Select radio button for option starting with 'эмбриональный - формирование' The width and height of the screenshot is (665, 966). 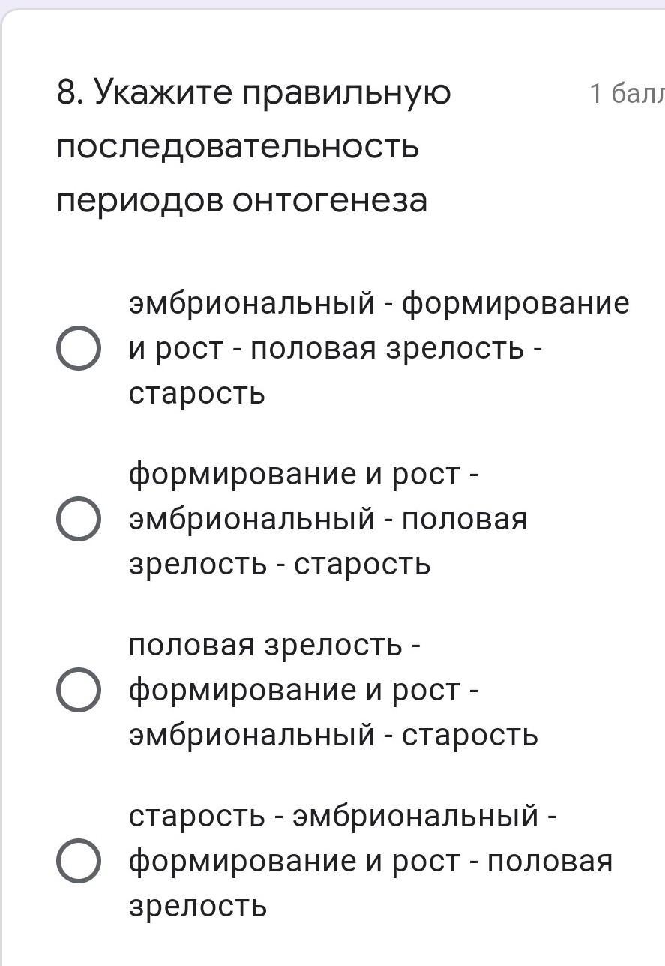[79, 349]
